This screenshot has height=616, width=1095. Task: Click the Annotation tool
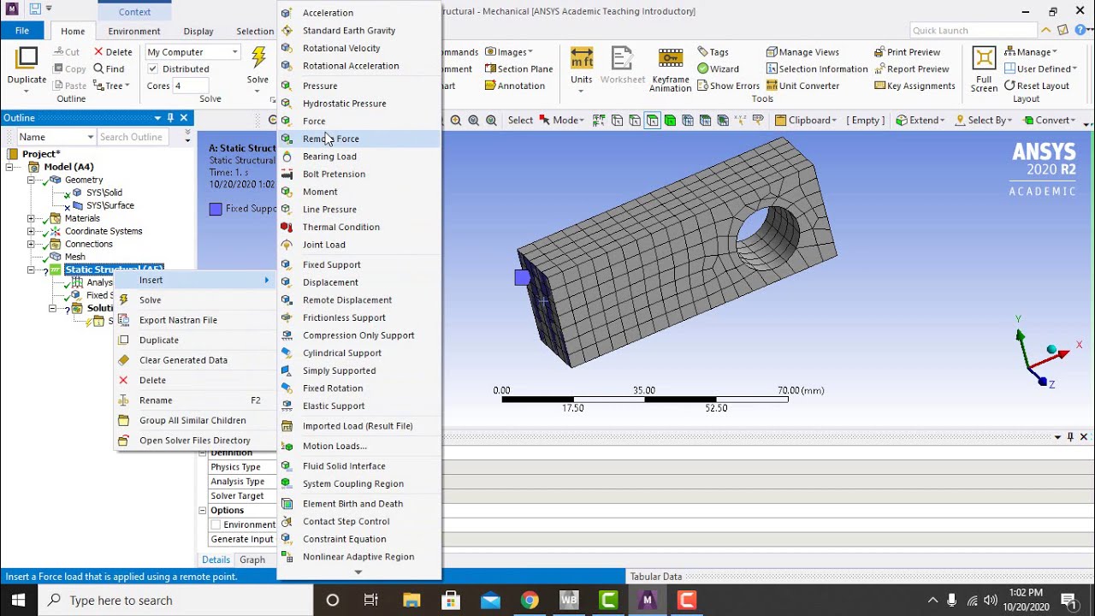[514, 86]
